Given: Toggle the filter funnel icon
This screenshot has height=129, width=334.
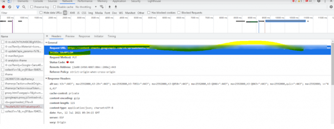Looking at the screenshot, I should click(18, 7).
